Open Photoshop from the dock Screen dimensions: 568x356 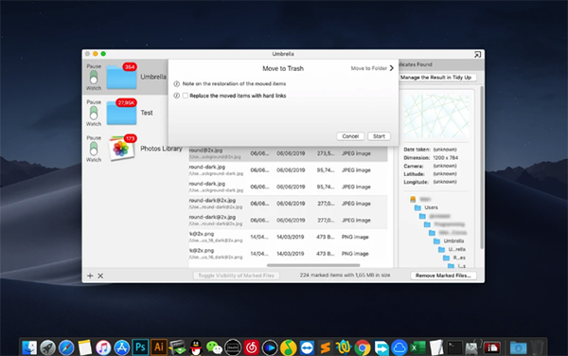tap(140, 347)
